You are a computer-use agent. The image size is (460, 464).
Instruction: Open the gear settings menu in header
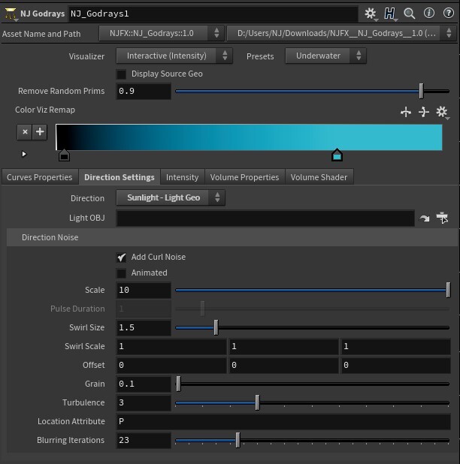(x=371, y=14)
